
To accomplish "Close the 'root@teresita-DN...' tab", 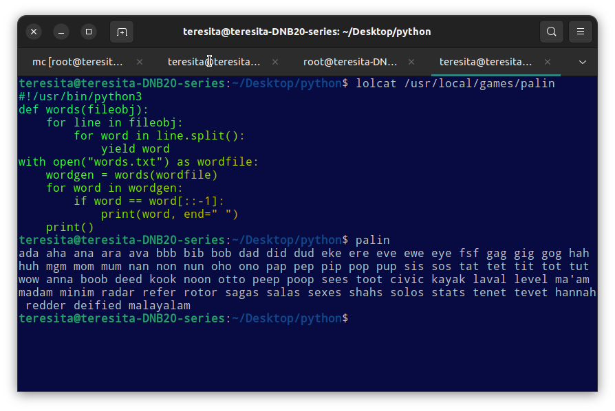I will pos(412,62).
